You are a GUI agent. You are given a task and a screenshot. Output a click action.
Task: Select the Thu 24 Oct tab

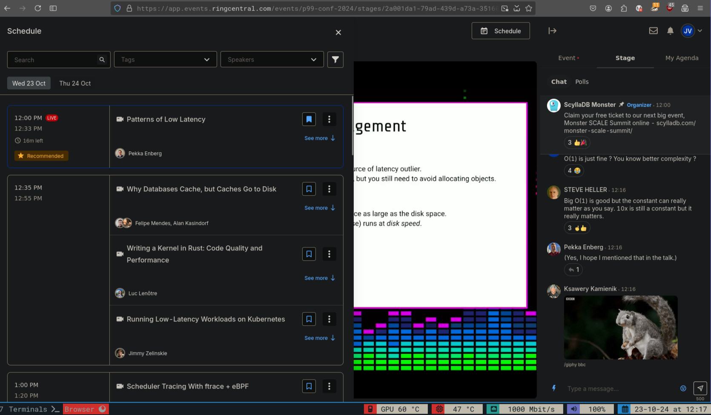coord(75,83)
